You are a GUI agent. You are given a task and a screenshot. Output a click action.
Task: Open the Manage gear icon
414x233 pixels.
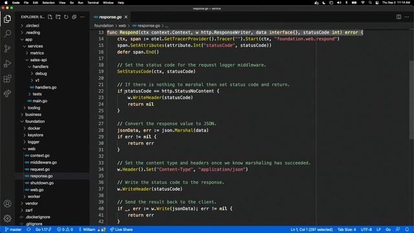tap(7, 218)
